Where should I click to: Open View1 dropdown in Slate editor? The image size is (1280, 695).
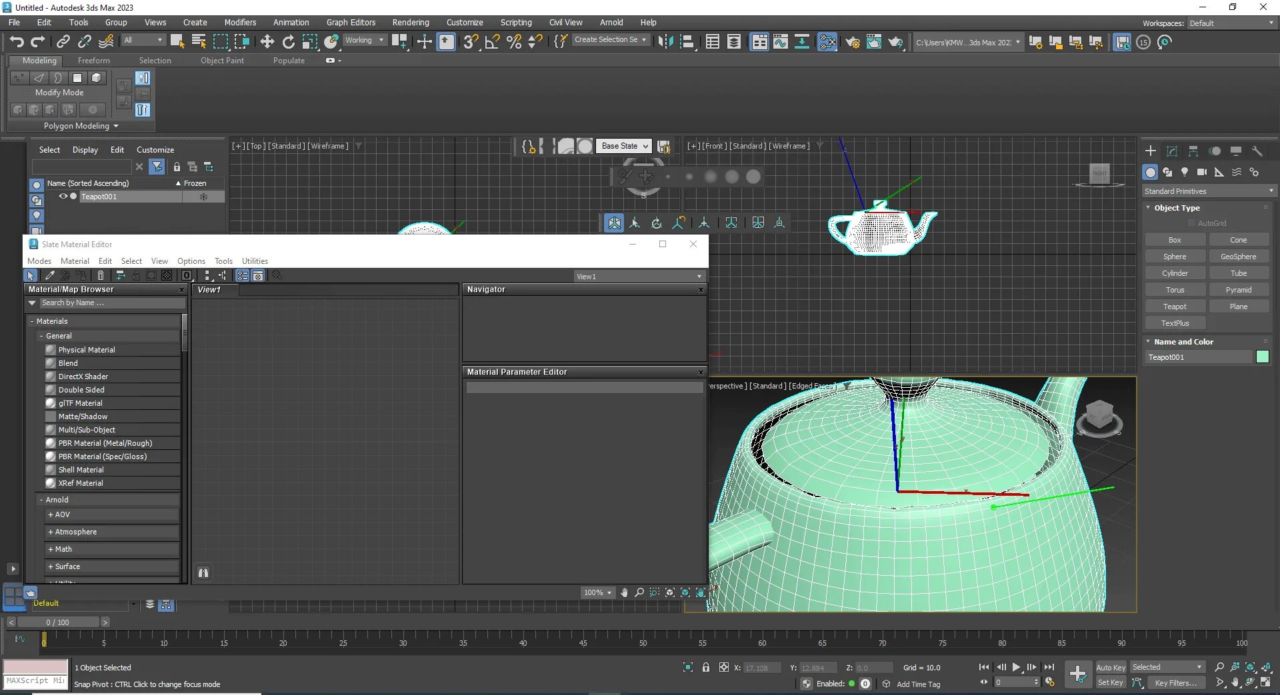639,277
